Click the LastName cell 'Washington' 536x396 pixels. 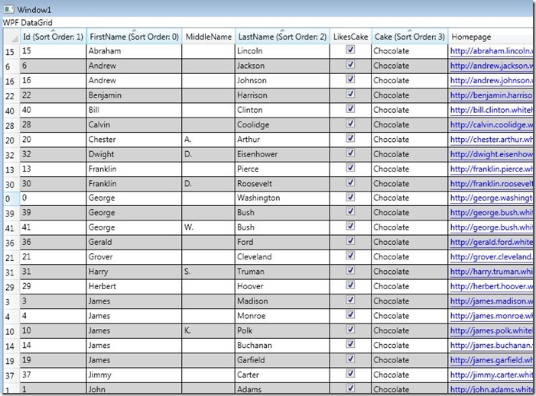pos(282,198)
